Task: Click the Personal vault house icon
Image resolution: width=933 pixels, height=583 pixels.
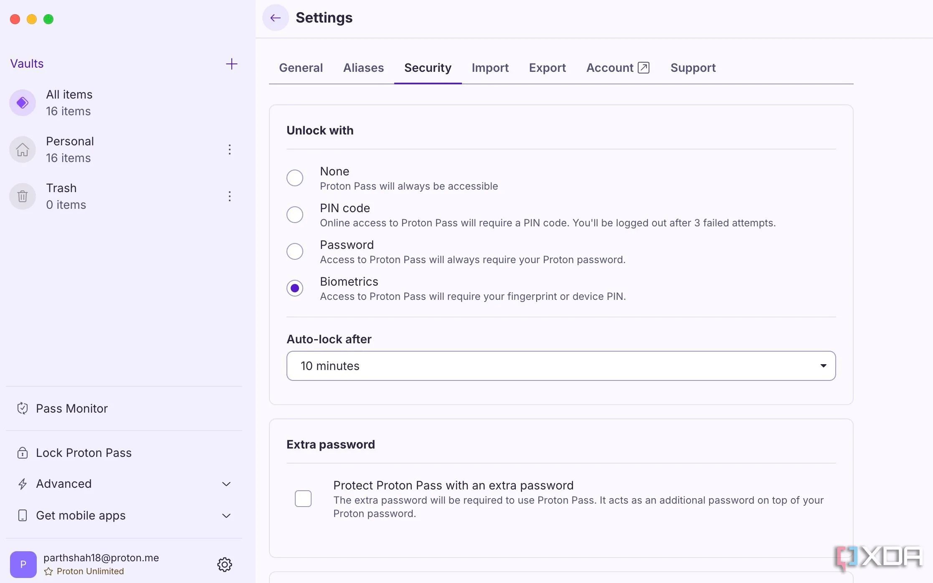Action: (x=23, y=150)
